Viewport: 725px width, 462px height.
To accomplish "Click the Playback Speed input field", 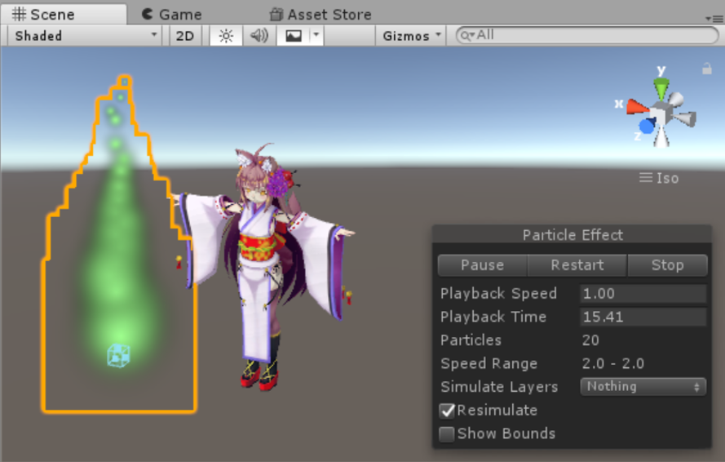I will click(x=643, y=294).
